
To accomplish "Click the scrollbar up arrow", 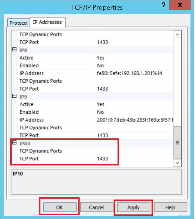I will [177, 35].
